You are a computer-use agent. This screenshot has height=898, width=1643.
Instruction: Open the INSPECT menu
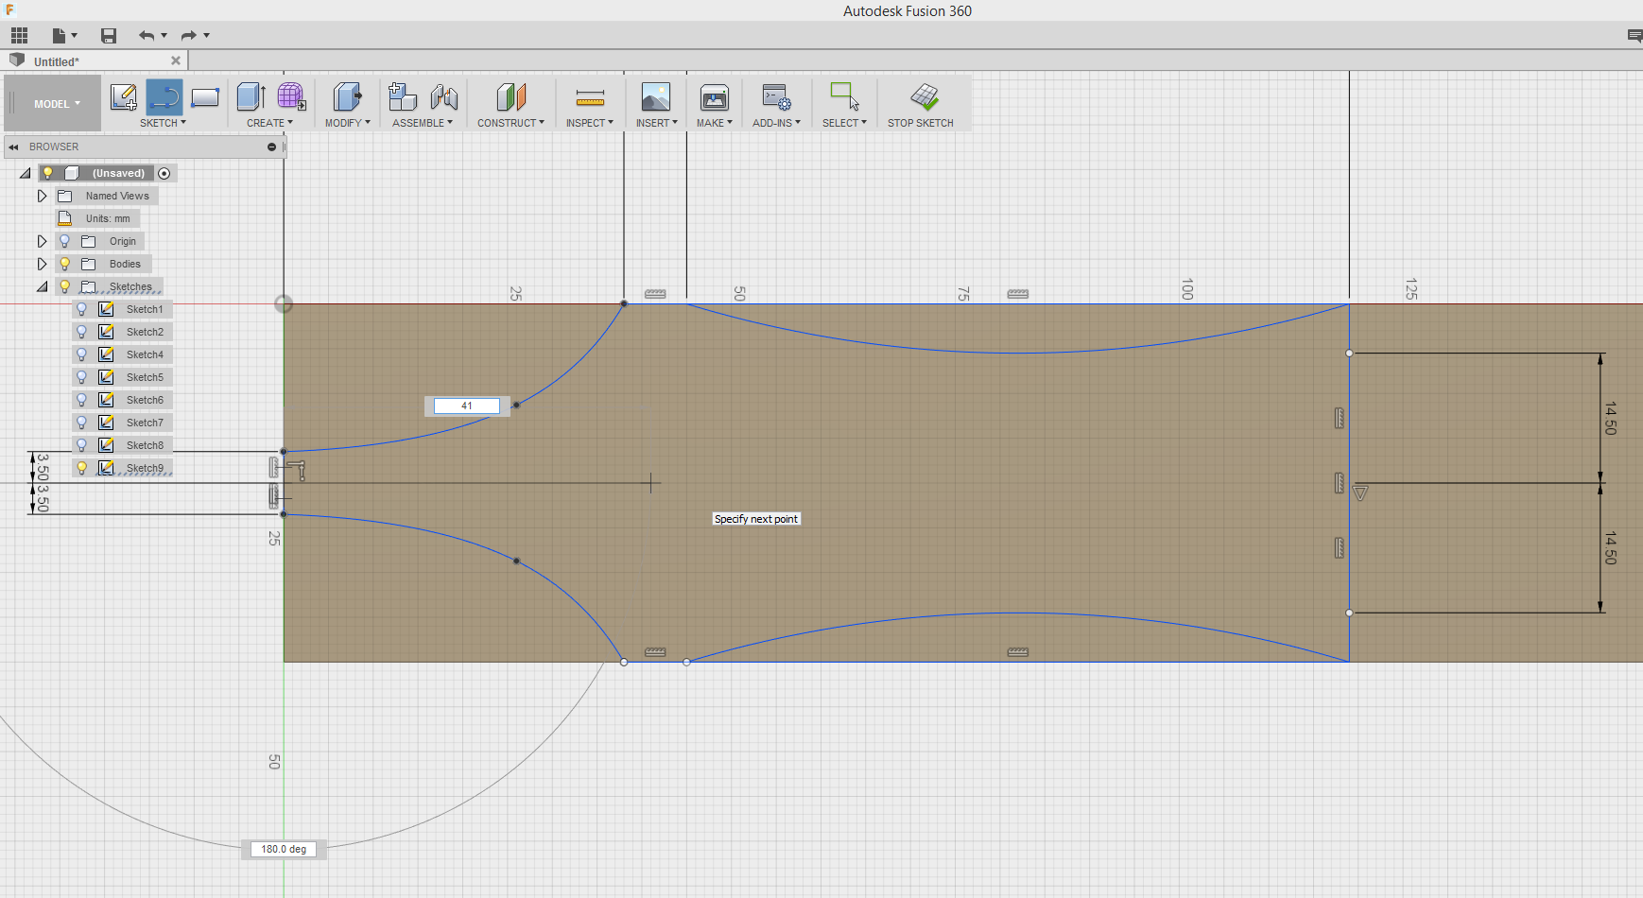coord(590,123)
